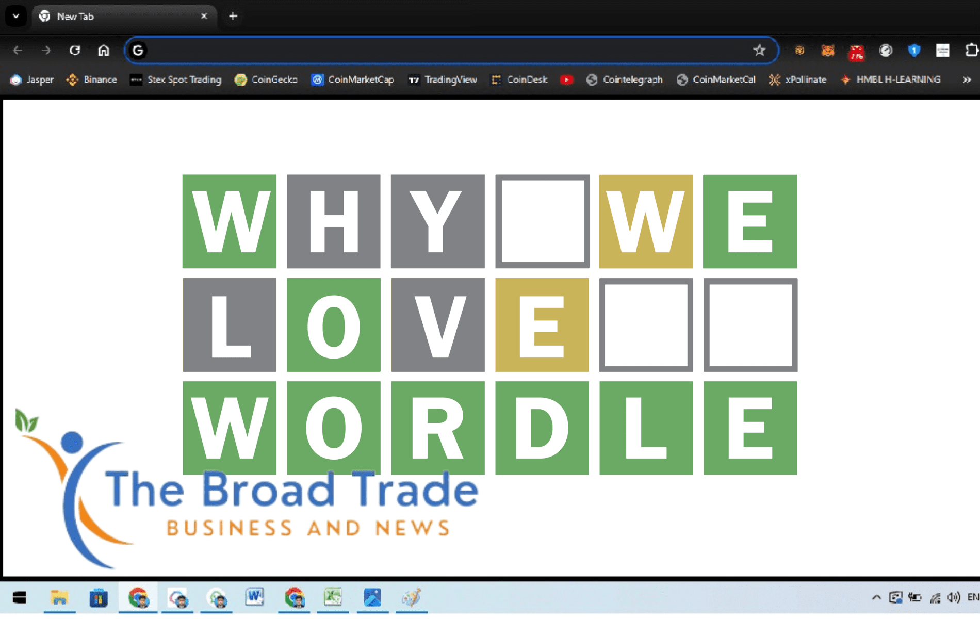Open the TradingView bookmark
This screenshot has width=980, height=619.
(443, 79)
